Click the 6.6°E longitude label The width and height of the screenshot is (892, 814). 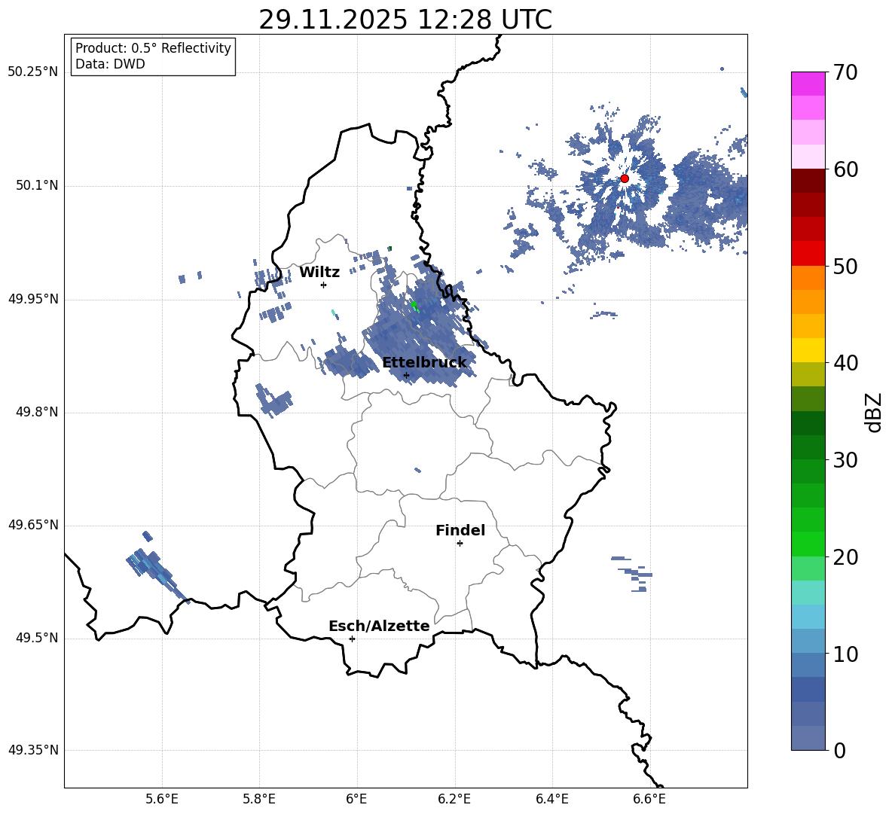click(649, 799)
